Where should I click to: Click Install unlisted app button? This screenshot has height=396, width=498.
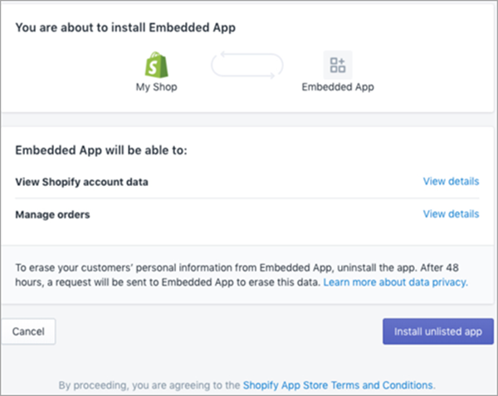pyautogui.click(x=437, y=331)
